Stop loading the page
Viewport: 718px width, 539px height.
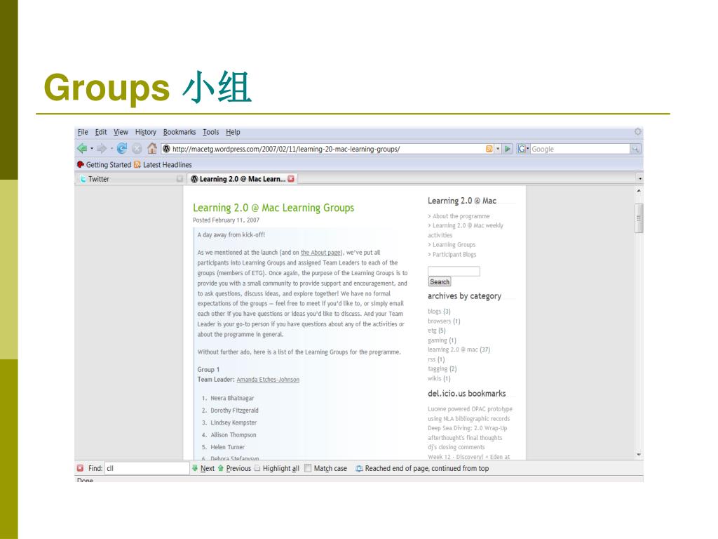click(137, 149)
